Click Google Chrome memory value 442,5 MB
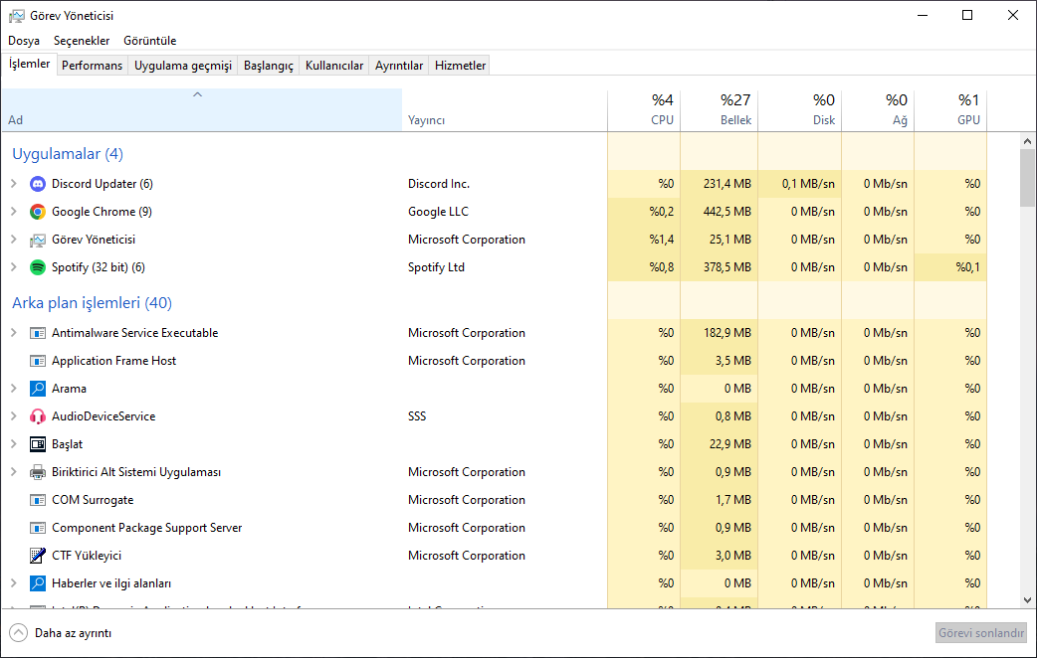The height and width of the screenshot is (658, 1037). [x=726, y=212]
